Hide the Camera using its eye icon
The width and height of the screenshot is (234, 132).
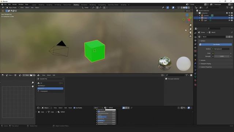(229, 15)
